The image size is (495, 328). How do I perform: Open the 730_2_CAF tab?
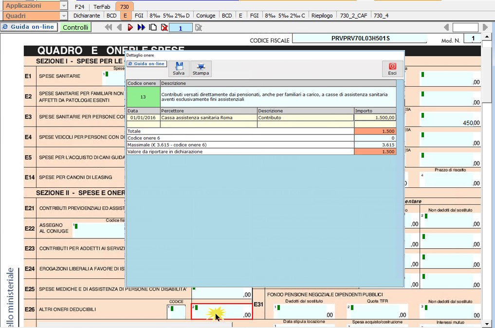point(353,16)
